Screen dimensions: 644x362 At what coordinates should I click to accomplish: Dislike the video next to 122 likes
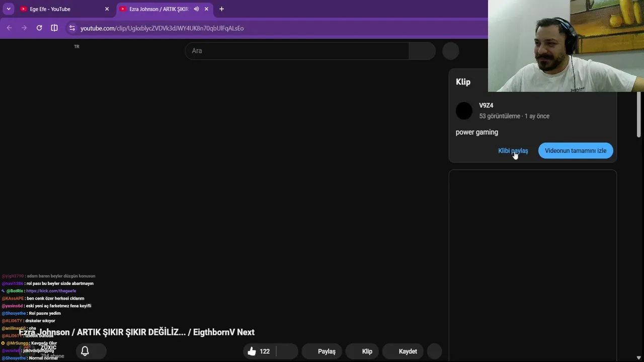click(x=287, y=351)
